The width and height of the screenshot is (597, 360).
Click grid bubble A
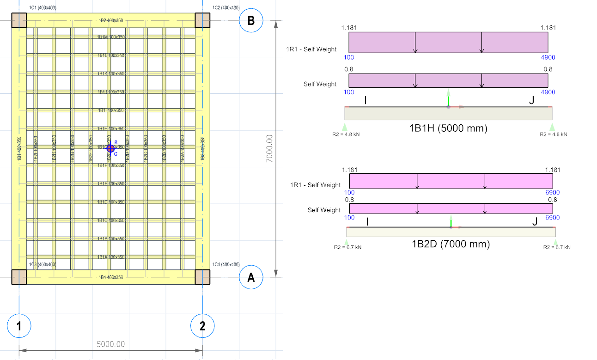point(251,277)
